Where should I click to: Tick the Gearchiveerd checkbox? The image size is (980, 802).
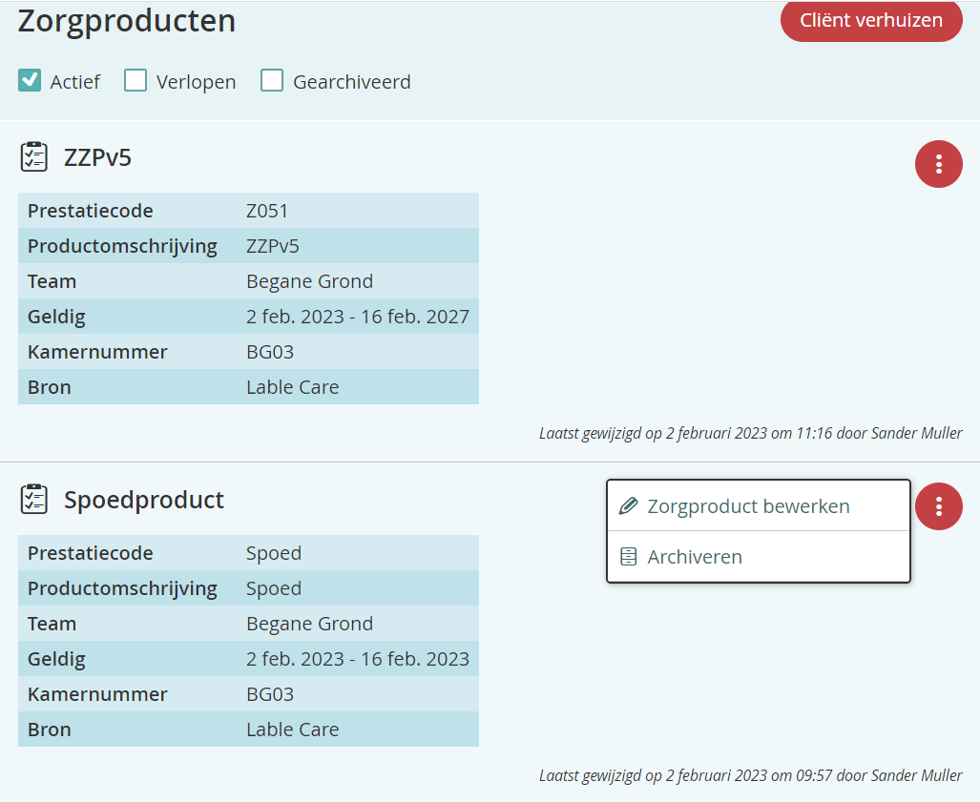(x=272, y=81)
